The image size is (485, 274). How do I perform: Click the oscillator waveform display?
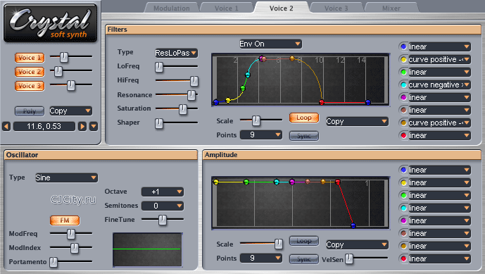(148, 249)
